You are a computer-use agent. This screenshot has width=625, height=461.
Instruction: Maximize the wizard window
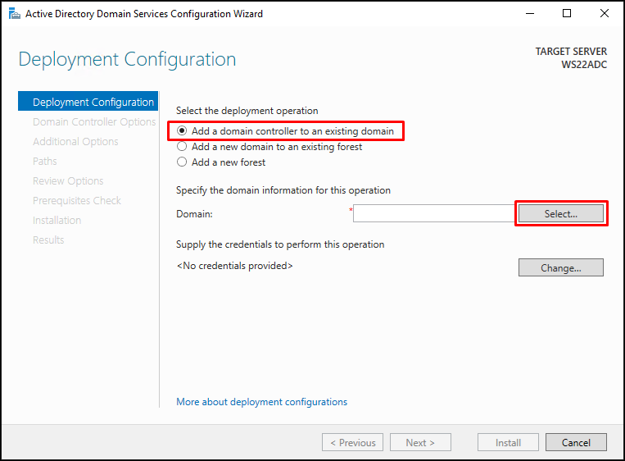point(567,13)
